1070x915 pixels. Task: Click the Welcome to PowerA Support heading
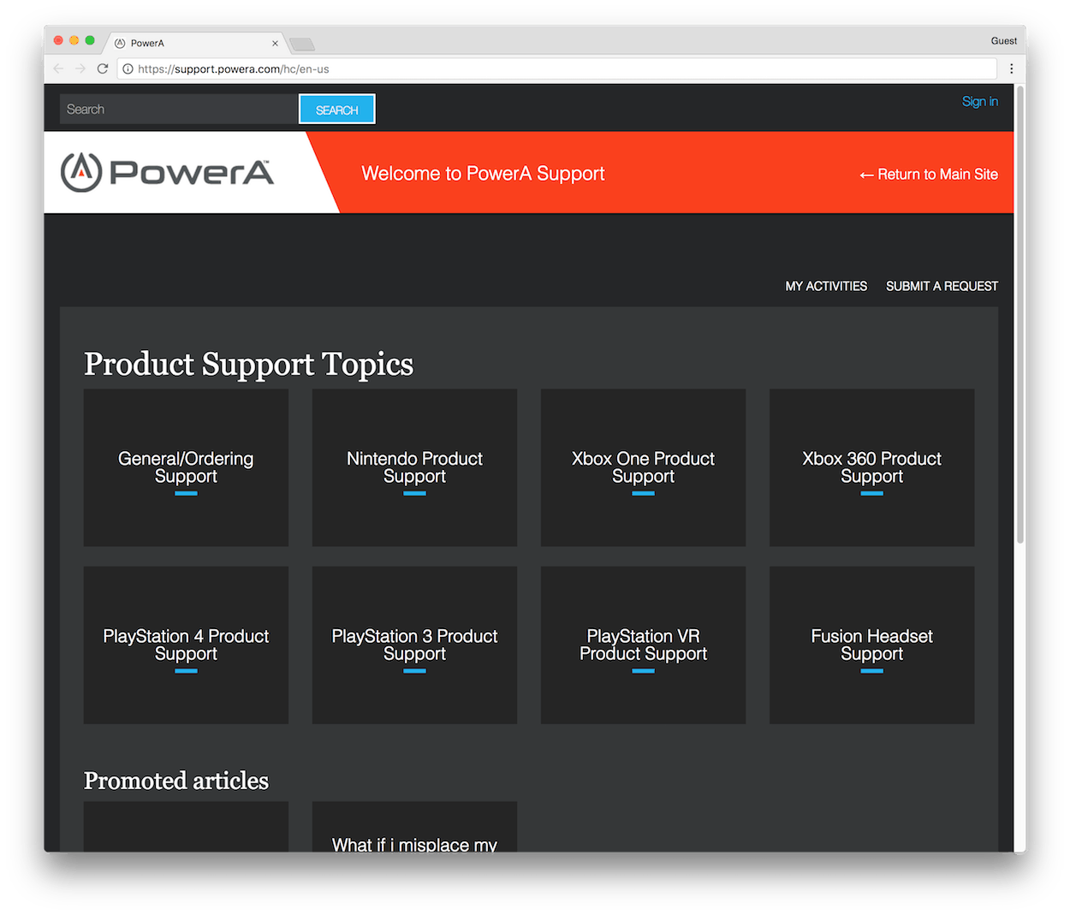(483, 174)
